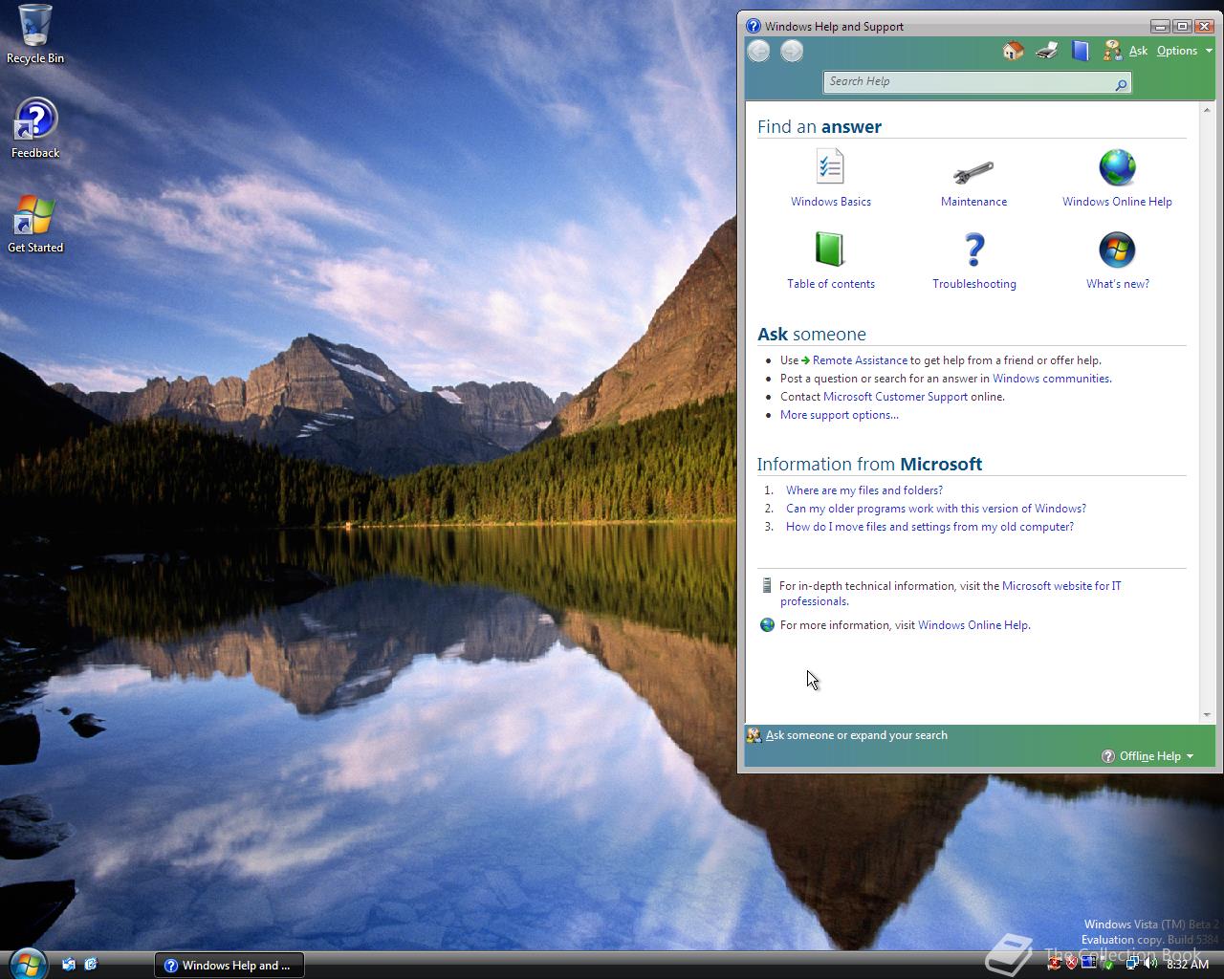Expand the Offline Help dropdown
The image size is (1224, 979).
(1147, 756)
